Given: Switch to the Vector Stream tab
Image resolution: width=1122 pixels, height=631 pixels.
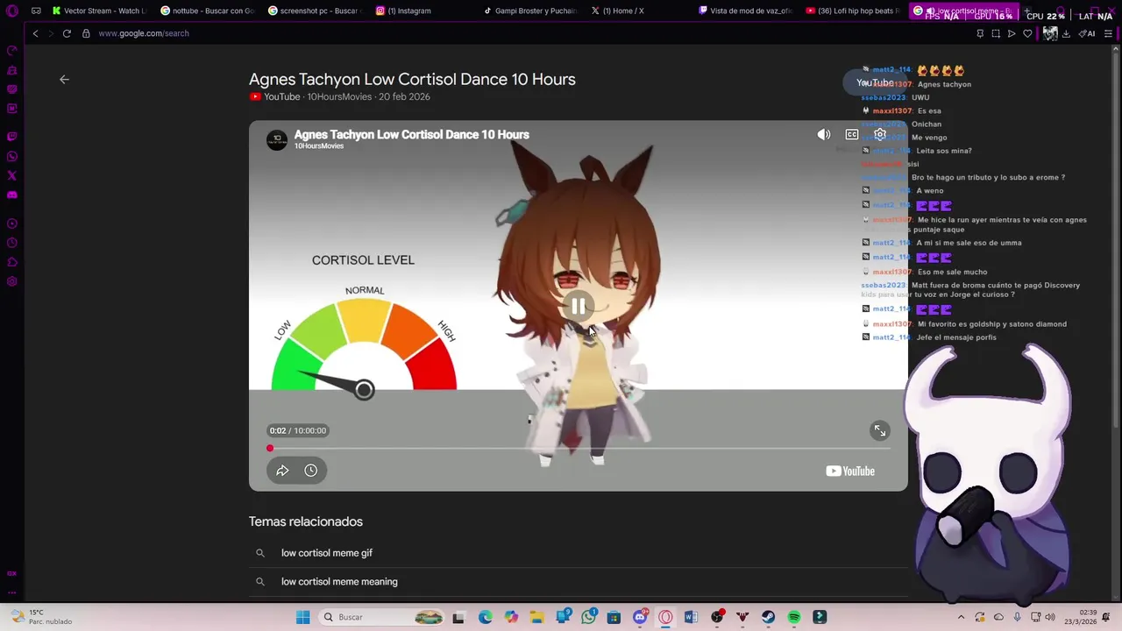Looking at the screenshot, I should (98, 11).
